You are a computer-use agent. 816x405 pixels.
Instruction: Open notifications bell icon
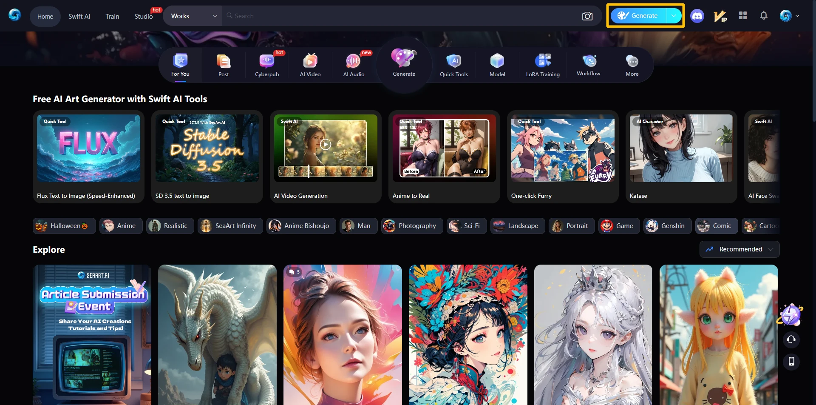(764, 16)
